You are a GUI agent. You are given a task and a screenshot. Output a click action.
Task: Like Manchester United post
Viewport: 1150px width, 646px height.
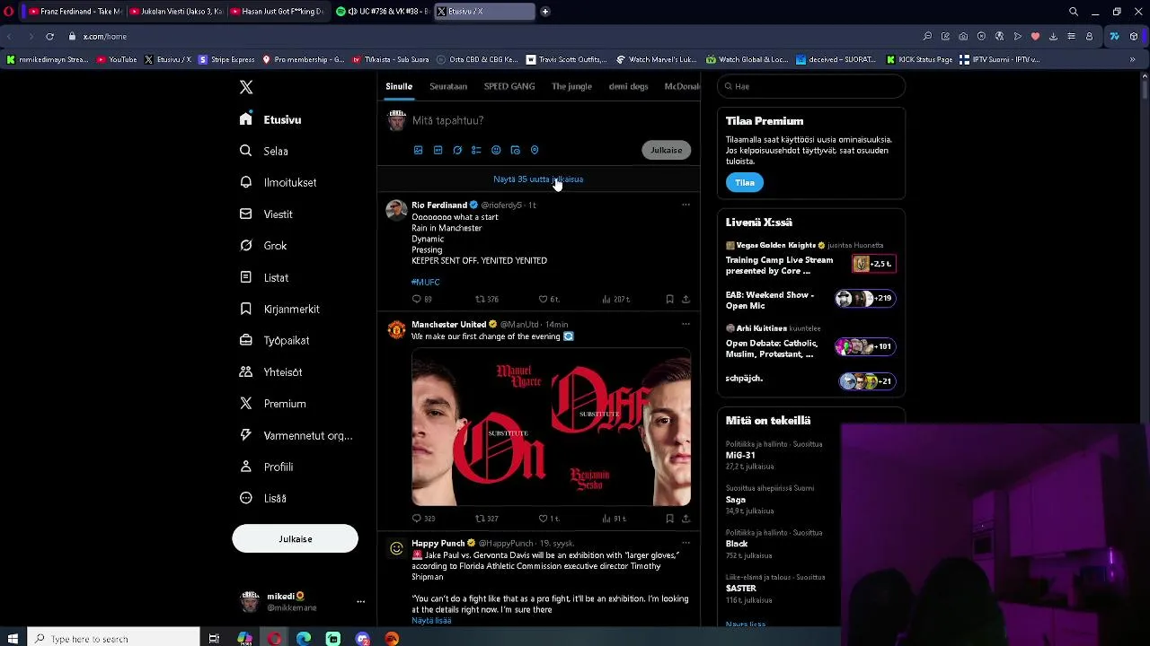[548, 519]
